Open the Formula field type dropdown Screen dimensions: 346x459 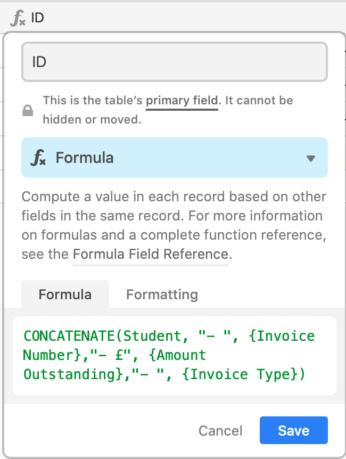tap(175, 158)
